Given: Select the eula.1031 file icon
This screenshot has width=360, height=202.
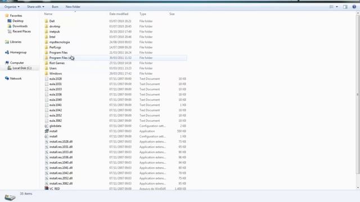Looking at the screenshot, I should point(46,84).
